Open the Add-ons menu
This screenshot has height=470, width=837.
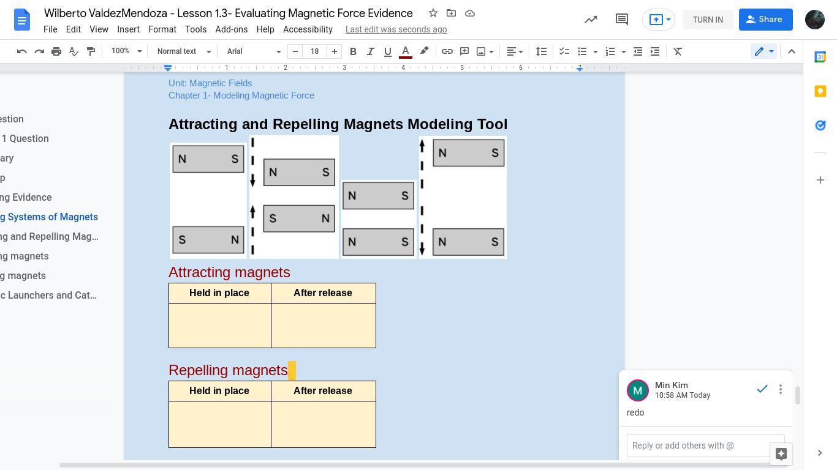[231, 29]
